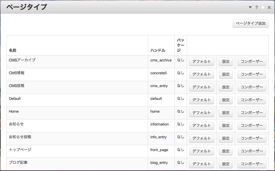
Task: Click the info_entry handle cell
Action: coord(161,139)
